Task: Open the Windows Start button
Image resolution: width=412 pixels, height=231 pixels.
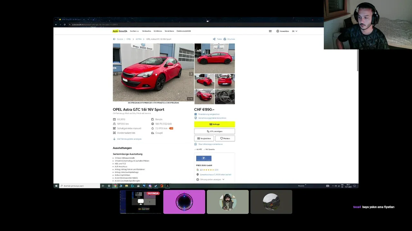Action: tap(56, 186)
